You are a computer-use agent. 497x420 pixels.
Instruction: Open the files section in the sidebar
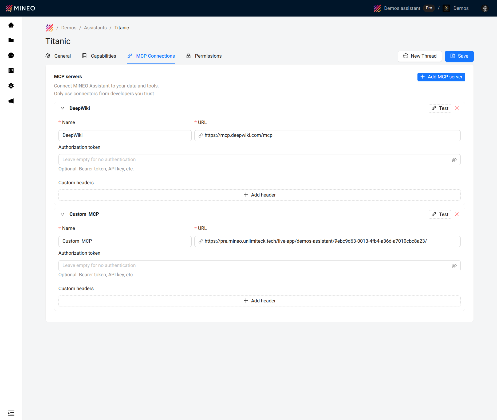[x=11, y=40]
